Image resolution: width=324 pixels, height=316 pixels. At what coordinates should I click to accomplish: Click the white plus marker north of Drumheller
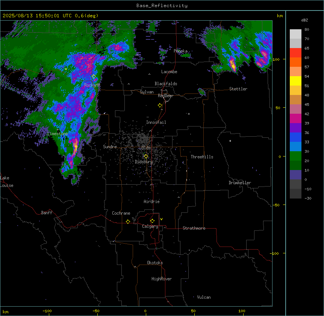coord(230,141)
